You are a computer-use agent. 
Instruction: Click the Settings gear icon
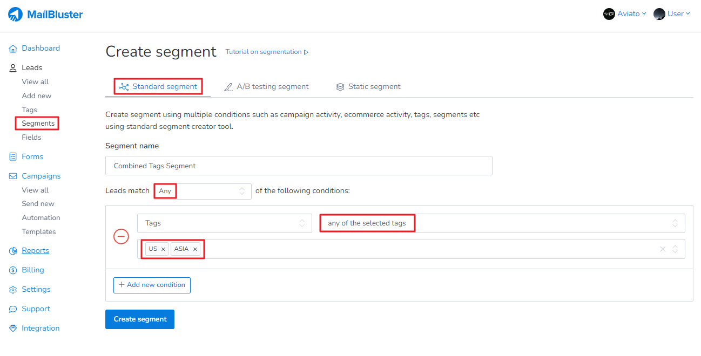tap(14, 290)
